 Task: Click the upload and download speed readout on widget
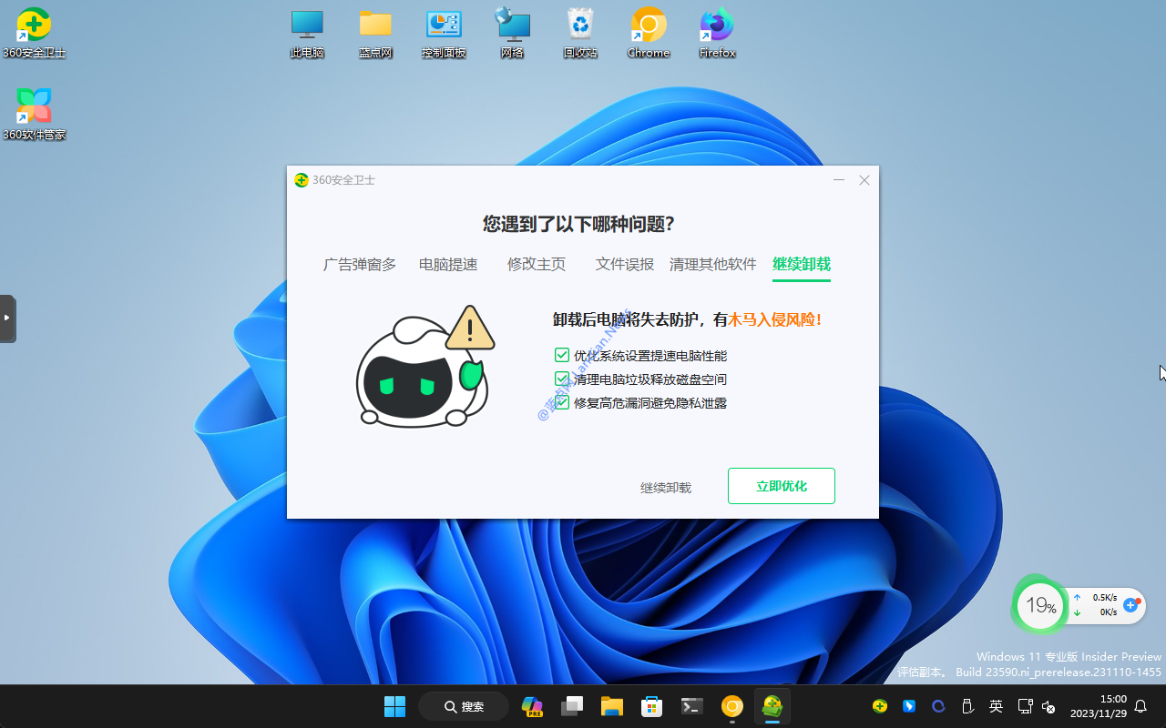[x=1095, y=605]
